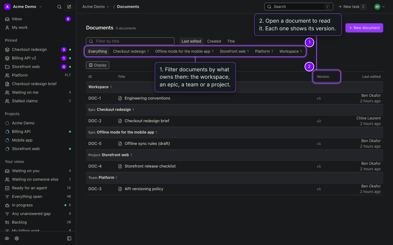Click the file icon beside API versioning policy

point(120,189)
